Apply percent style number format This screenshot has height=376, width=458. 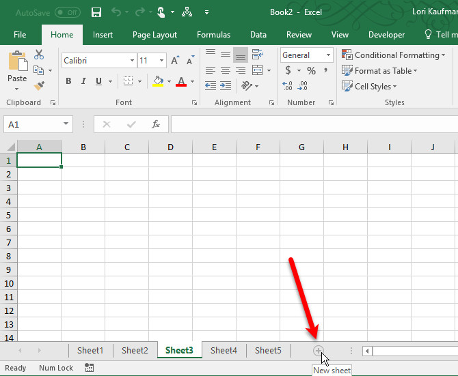click(x=311, y=71)
